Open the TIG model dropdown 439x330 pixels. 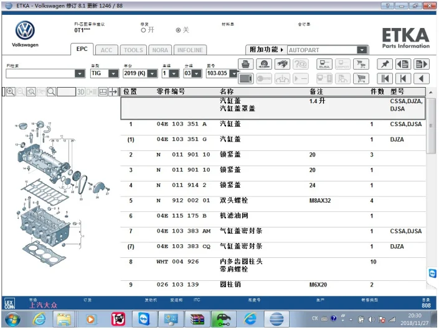pyautogui.click(x=113, y=73)
